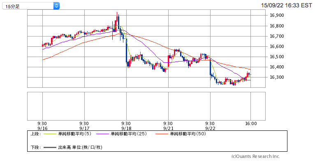Click the 16,700 price axis label
The height and width of the screenshot is (162, 315).
pyautogui.click(x=277, y=36)
